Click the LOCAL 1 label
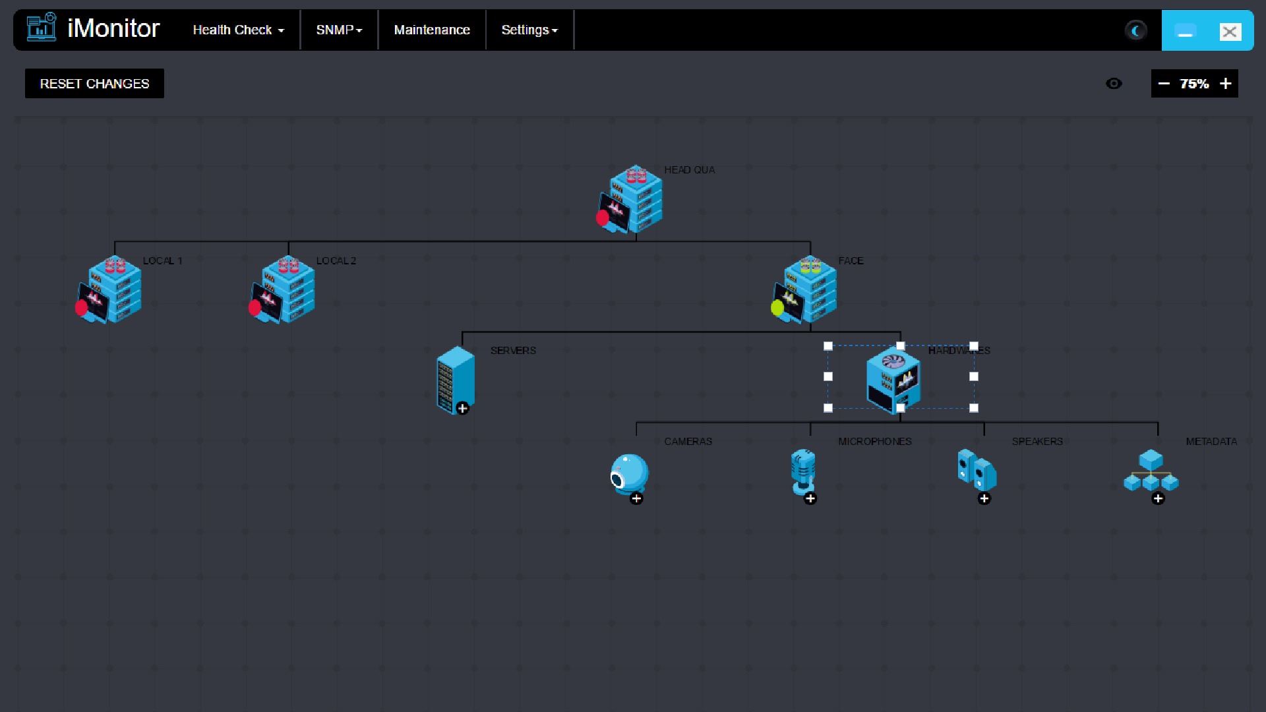 click(163, 261)
